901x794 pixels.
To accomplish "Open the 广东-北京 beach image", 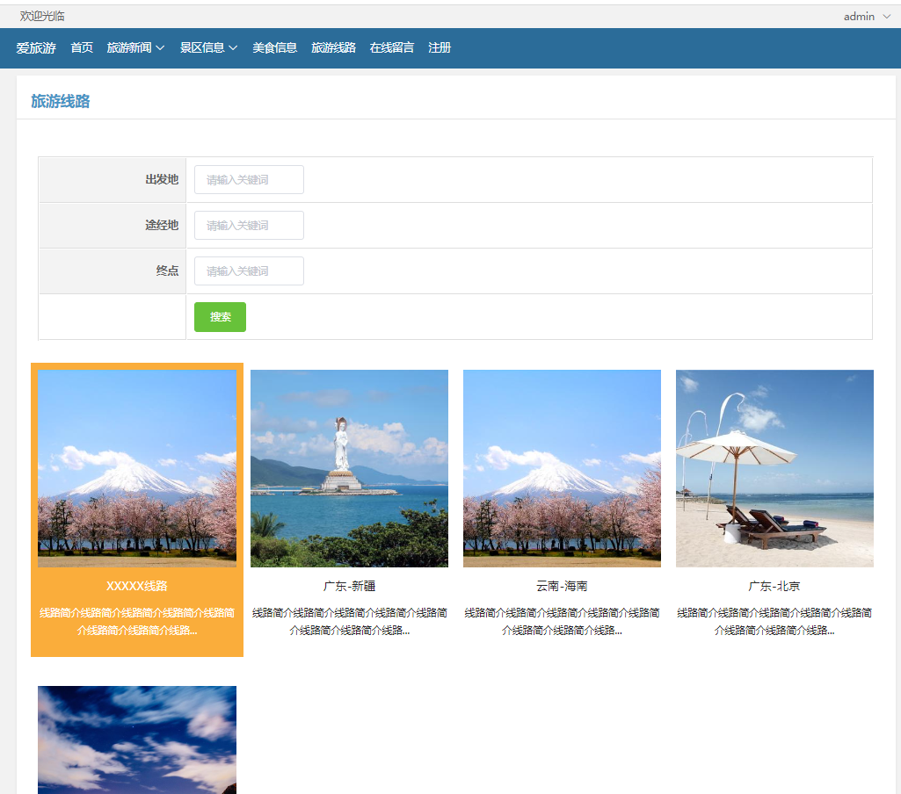I will (774, 468).
